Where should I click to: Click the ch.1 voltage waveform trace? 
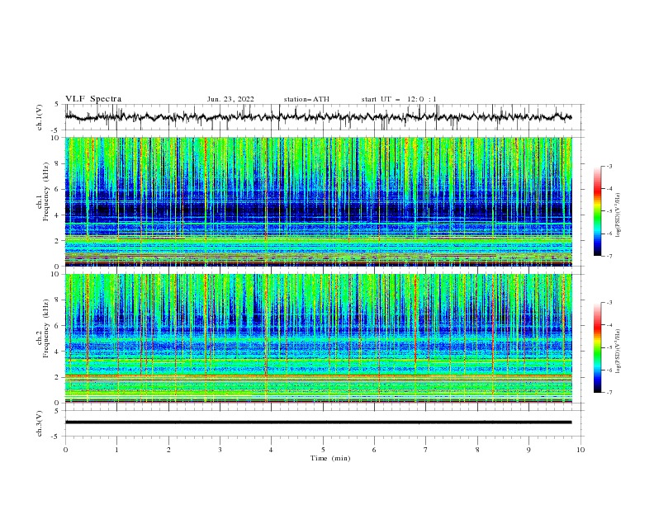[318, 117]
